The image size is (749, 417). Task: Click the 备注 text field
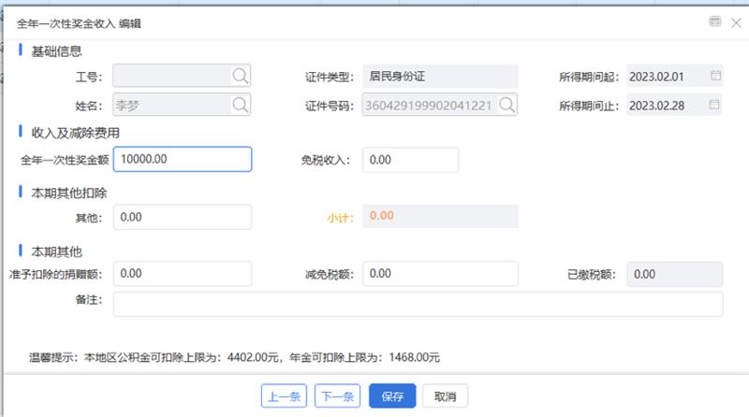click(418, 304)
